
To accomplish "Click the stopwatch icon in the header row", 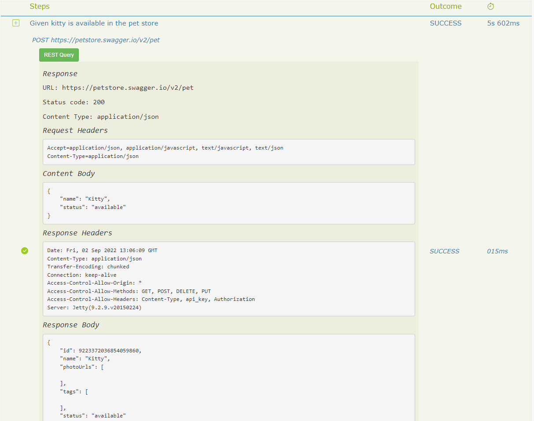I will click(490, 6).
